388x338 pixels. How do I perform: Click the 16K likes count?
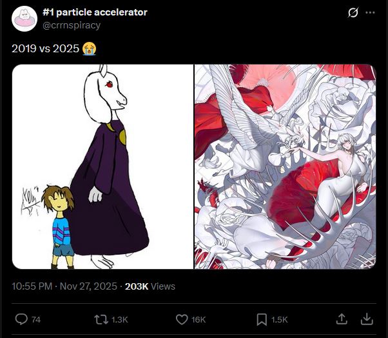pos(199,320)
